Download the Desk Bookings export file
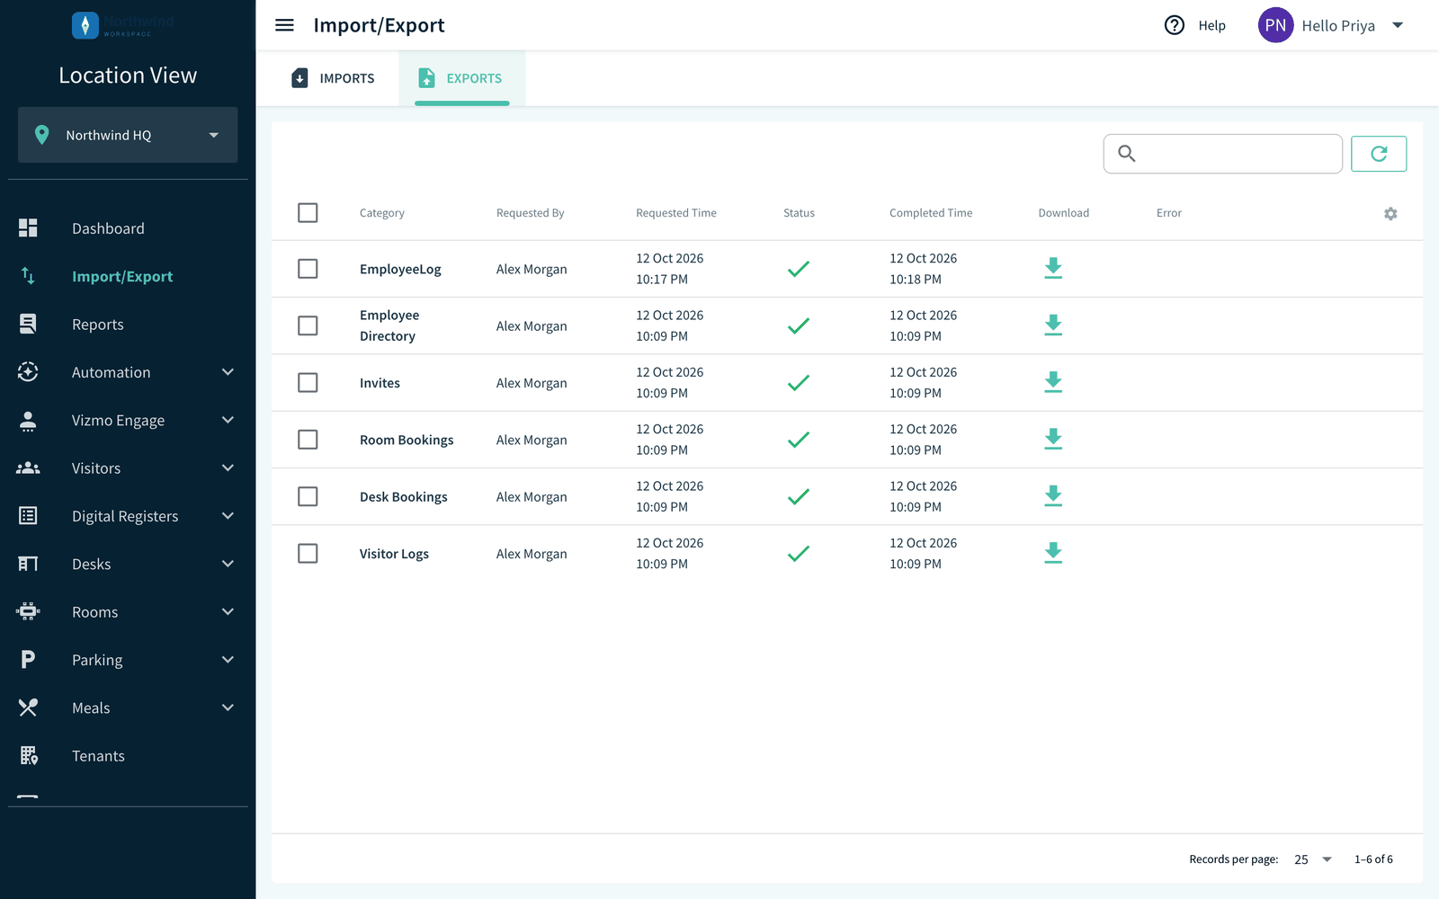Viewport: 1439px width, 899px height. pyautogui.click(x=1053, y=496)
